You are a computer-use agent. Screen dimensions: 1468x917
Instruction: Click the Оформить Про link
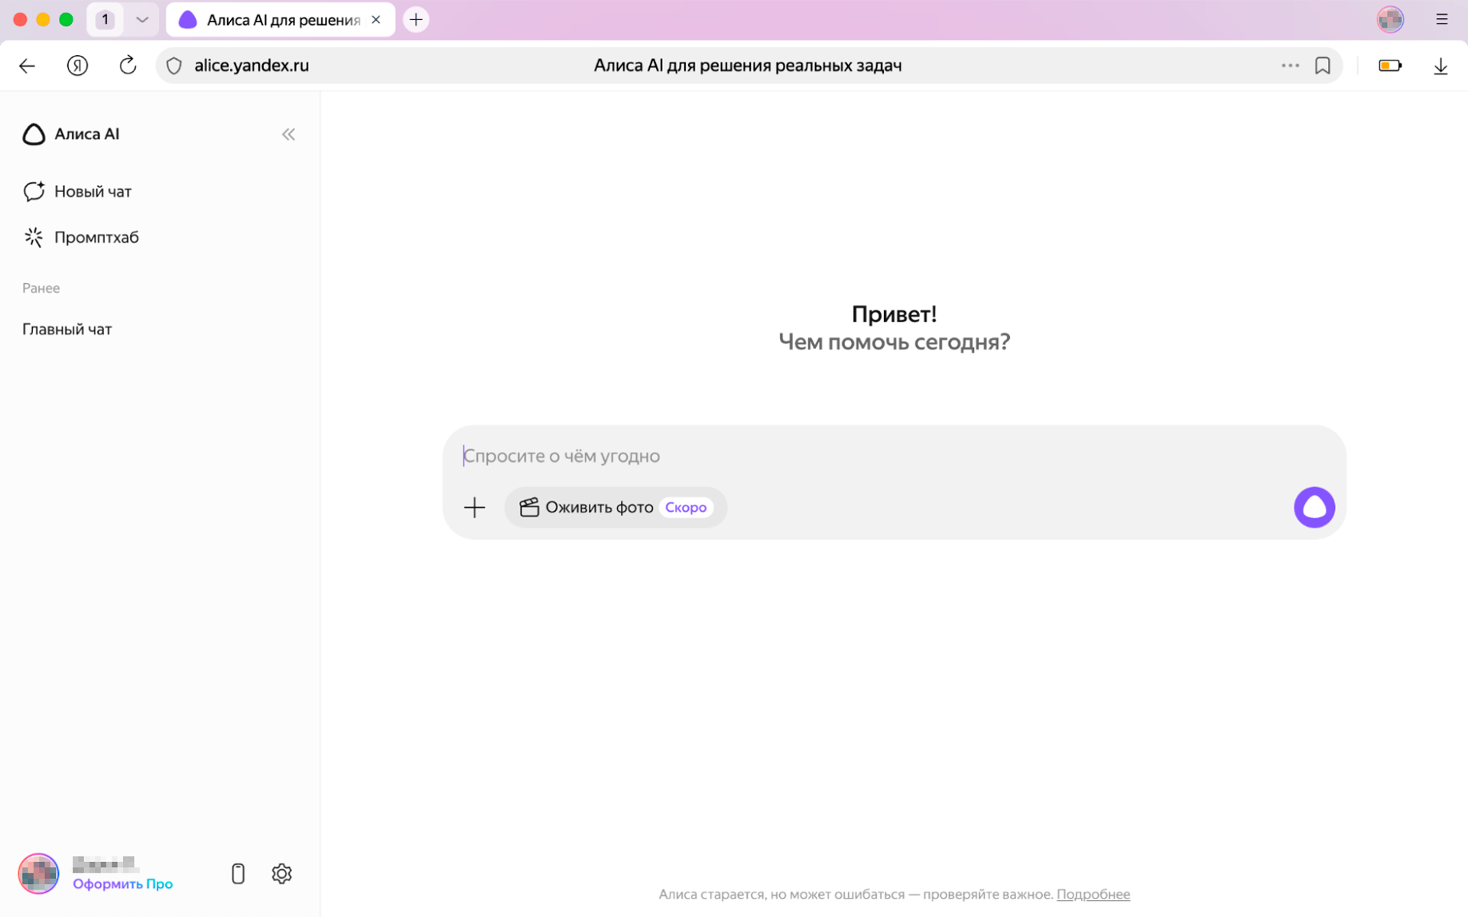tap(122, 883)
